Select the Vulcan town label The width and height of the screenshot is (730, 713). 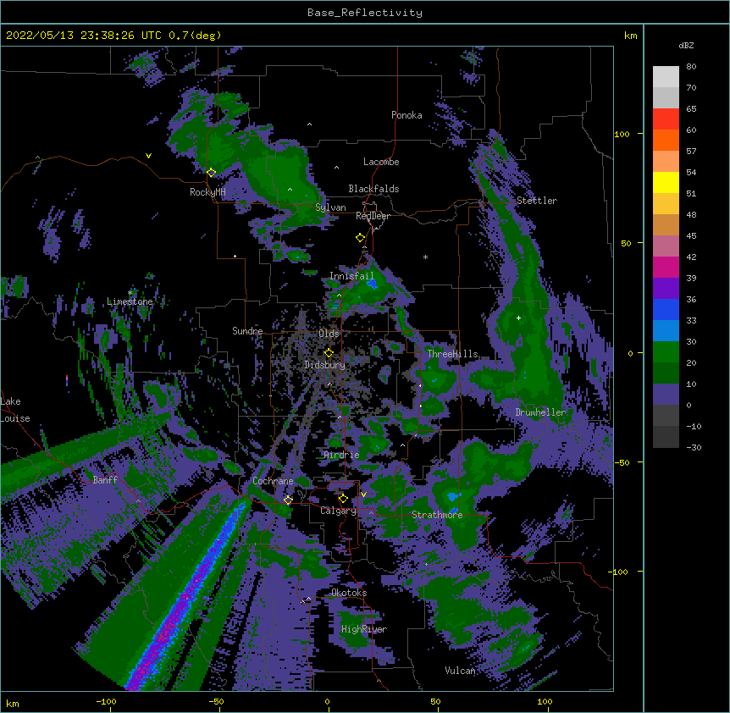coord(460,671)
